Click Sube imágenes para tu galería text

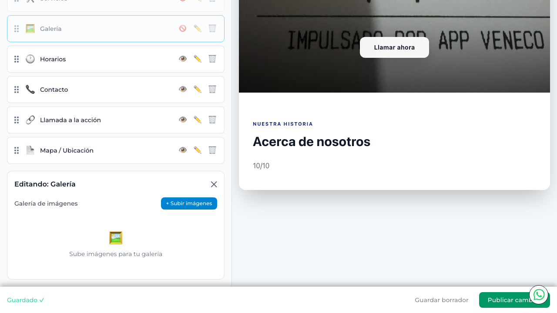[x=116, y=254]
